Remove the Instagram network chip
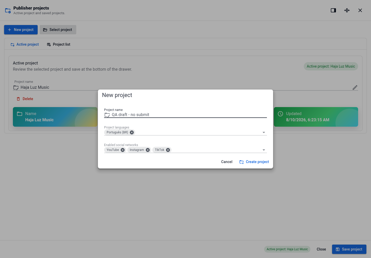Viewport: 371px width, 258px height. click(148, 150)
